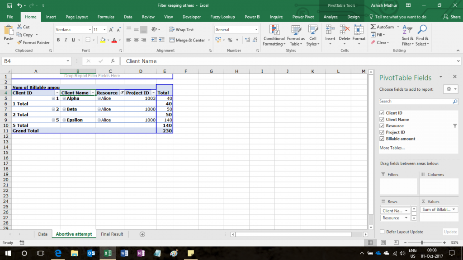Click the Paste clipboard icon
The height and width of the screenshot is (260, 463).
9,30
